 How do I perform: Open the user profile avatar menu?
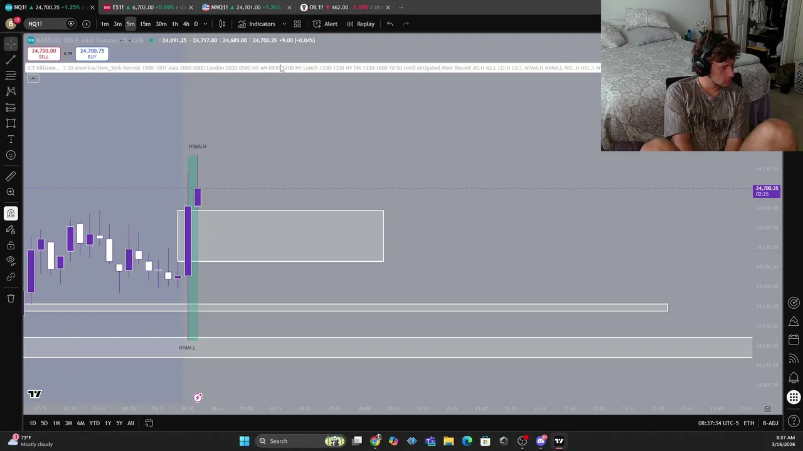pyautogui.click(x=11, y=24)
